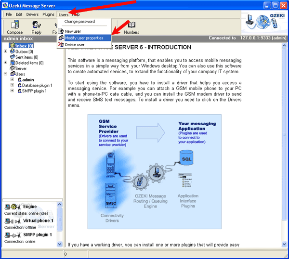Screen dimensions: 289x259
Task: Click the cell phone image in diagram
Action: [x=111, y=164]
